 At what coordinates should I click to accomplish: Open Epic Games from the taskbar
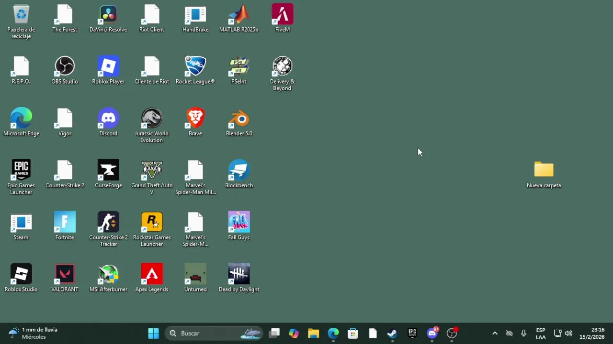[412, 333]
